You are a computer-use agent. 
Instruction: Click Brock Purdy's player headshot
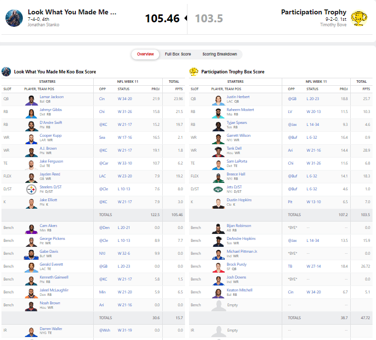[x=219, y=267]
